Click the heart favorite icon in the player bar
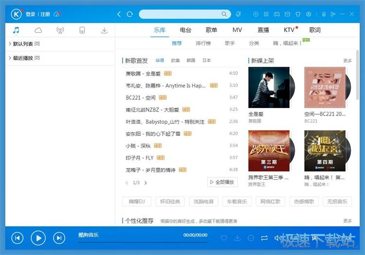 [224, 238]
